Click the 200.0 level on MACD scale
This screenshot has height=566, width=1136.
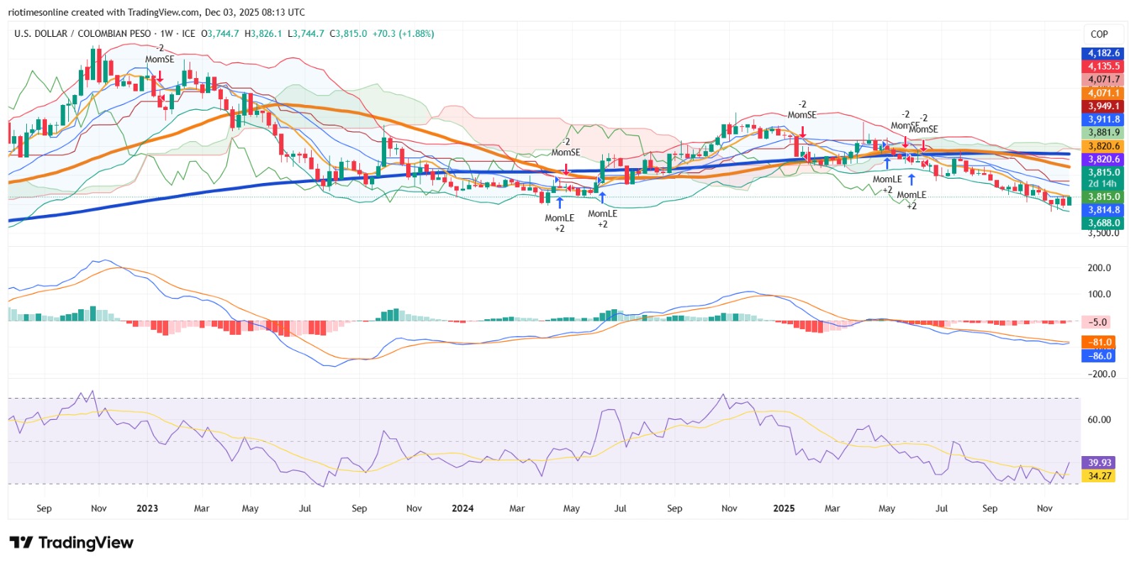(x=1099, y=267)
